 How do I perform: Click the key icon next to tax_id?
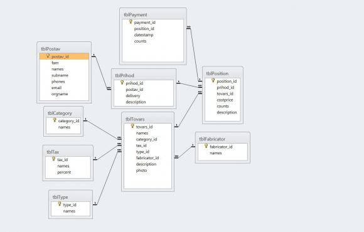(x=53, y=159)
